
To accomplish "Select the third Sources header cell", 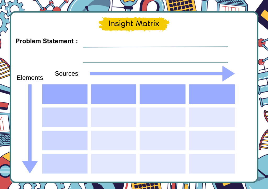I will (x=163, y=94).
